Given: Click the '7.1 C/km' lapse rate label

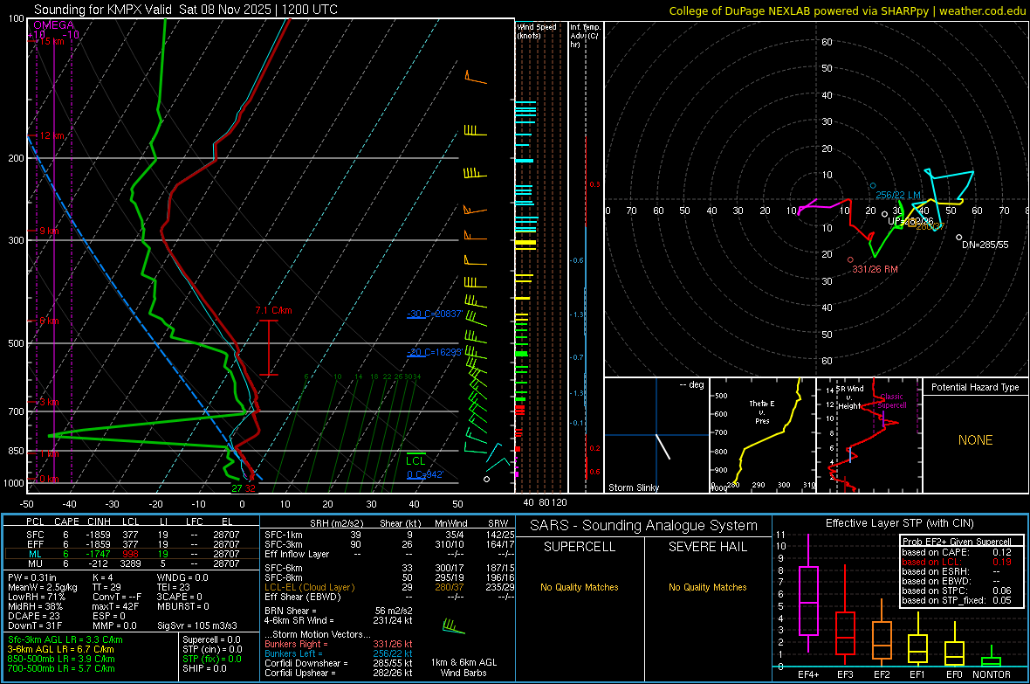Looking at the screenshot, I should 273,310.
